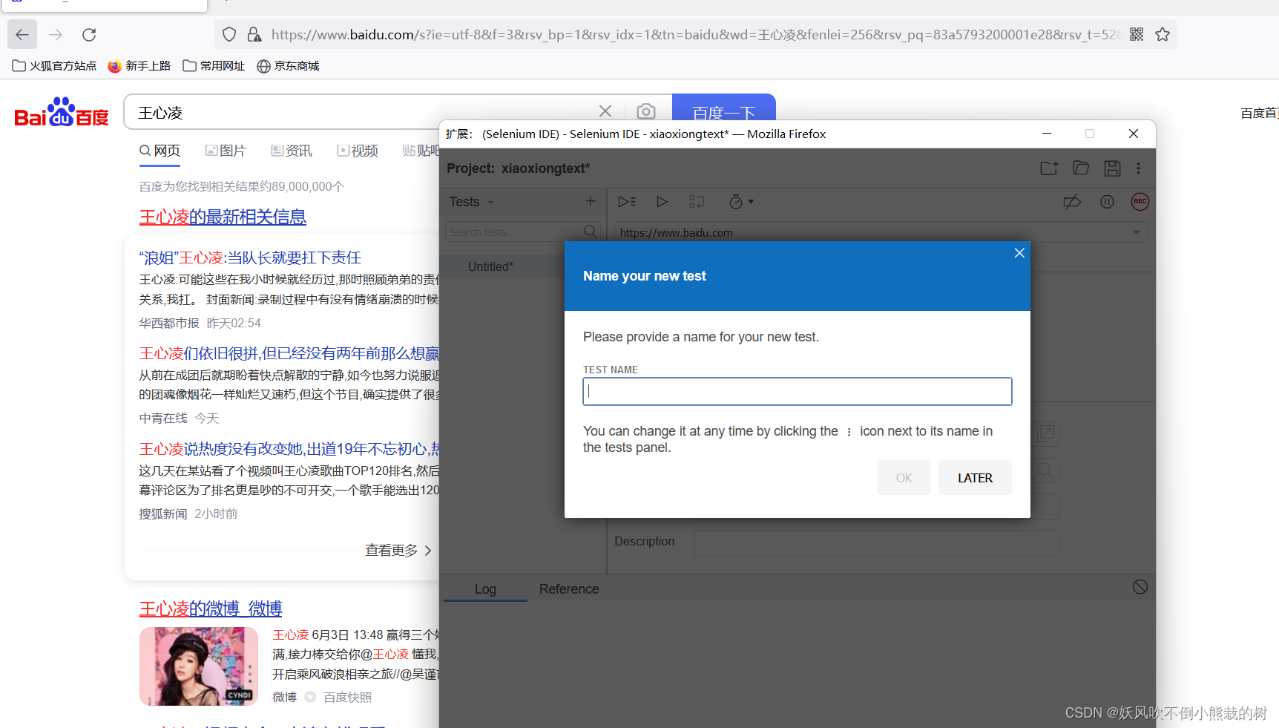Reload the Baidu page
The width and height of the screenshot is (1279, 728).
pyautogui.click(x=89, y=35)
